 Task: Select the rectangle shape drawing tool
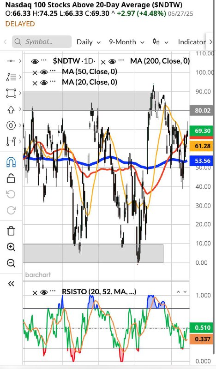coord(11,93)
